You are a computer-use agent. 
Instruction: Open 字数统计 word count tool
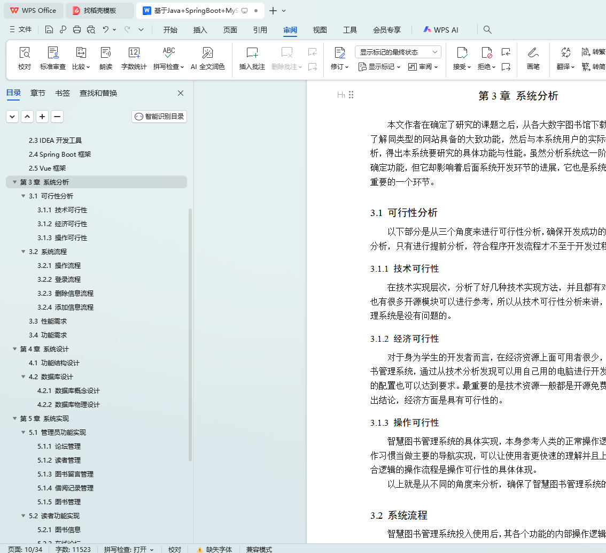tap(134, 58)
